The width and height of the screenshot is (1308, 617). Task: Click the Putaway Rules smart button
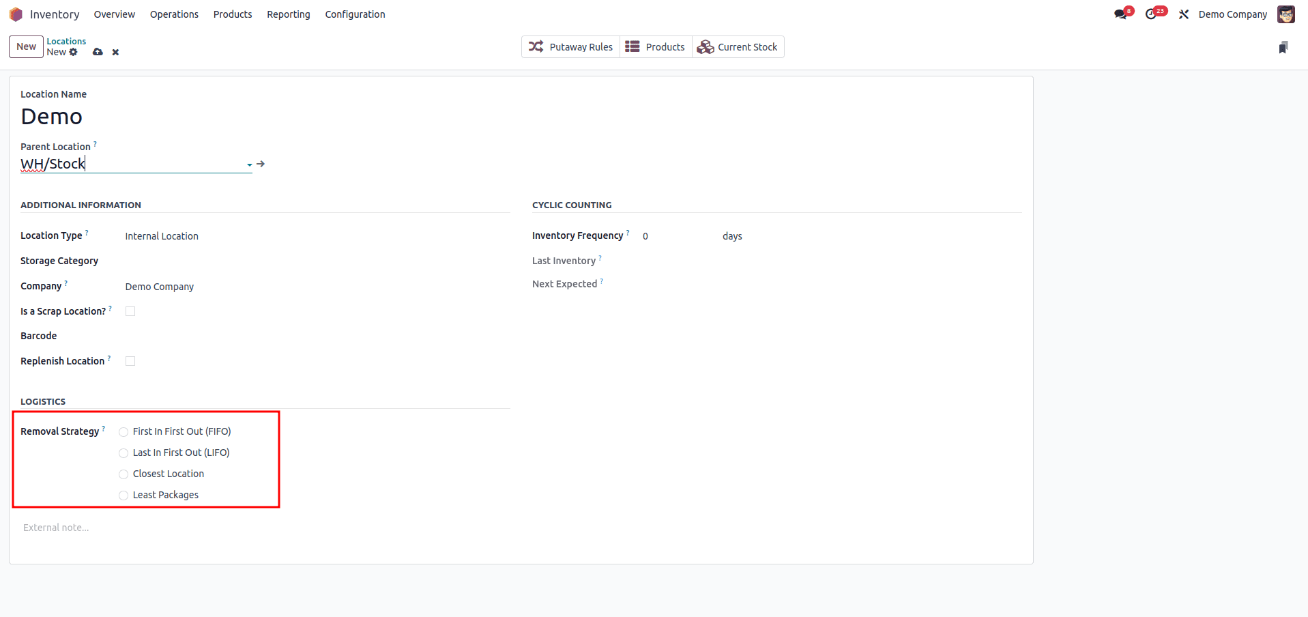(570, 46)
